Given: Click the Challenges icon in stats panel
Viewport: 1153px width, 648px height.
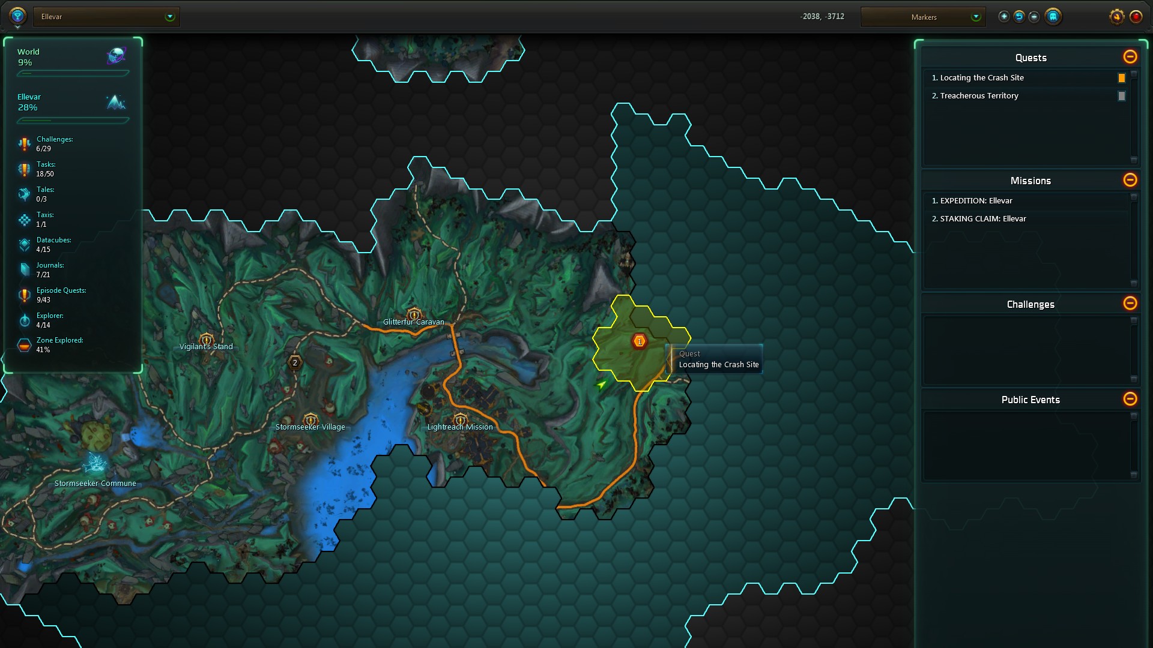Looking at the screenshot, I should 24,144.
